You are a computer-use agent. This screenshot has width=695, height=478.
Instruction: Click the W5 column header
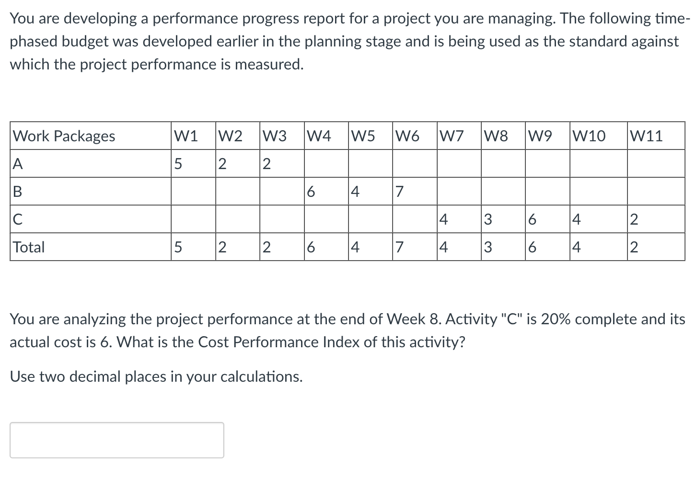(362, 136)
